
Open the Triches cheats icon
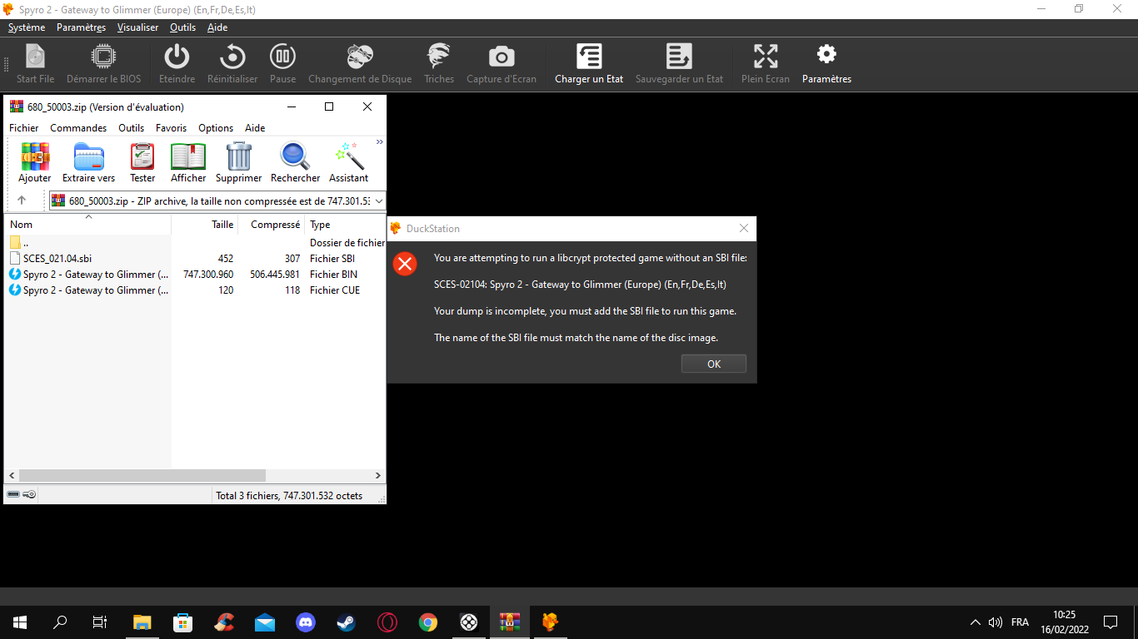(439, 57)
